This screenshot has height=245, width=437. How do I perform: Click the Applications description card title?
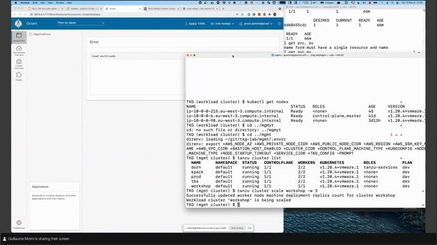40,186
